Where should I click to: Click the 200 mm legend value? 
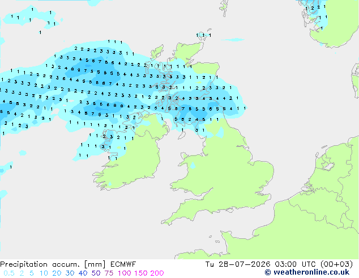[x=157, y=273]
